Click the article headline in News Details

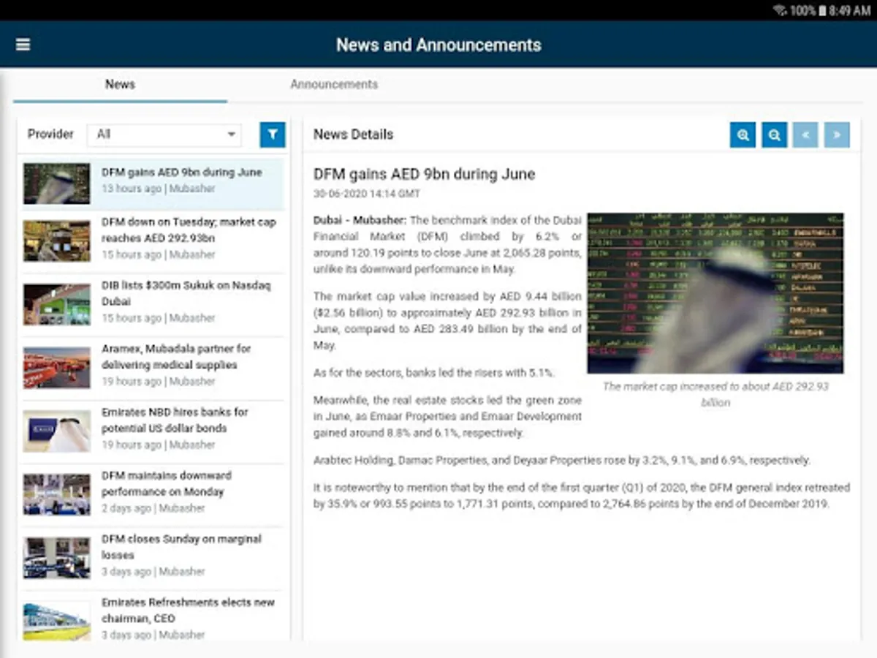tap(424, 174)
